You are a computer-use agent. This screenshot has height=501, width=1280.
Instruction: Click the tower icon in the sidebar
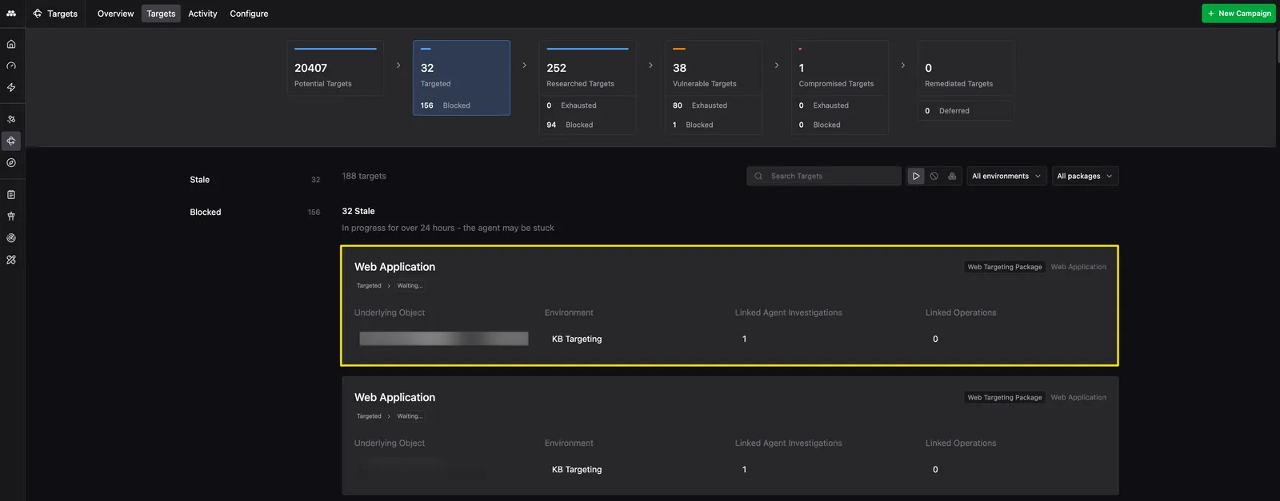(x=11, y=216)
